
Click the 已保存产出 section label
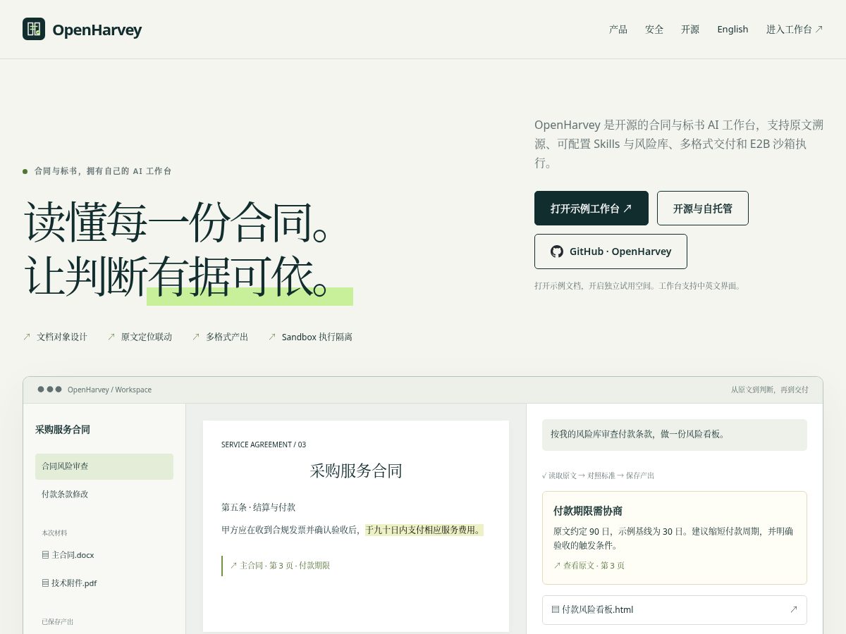coord(57,622)
